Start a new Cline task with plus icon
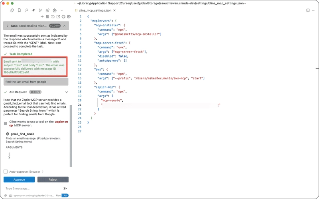 [42, 17]
